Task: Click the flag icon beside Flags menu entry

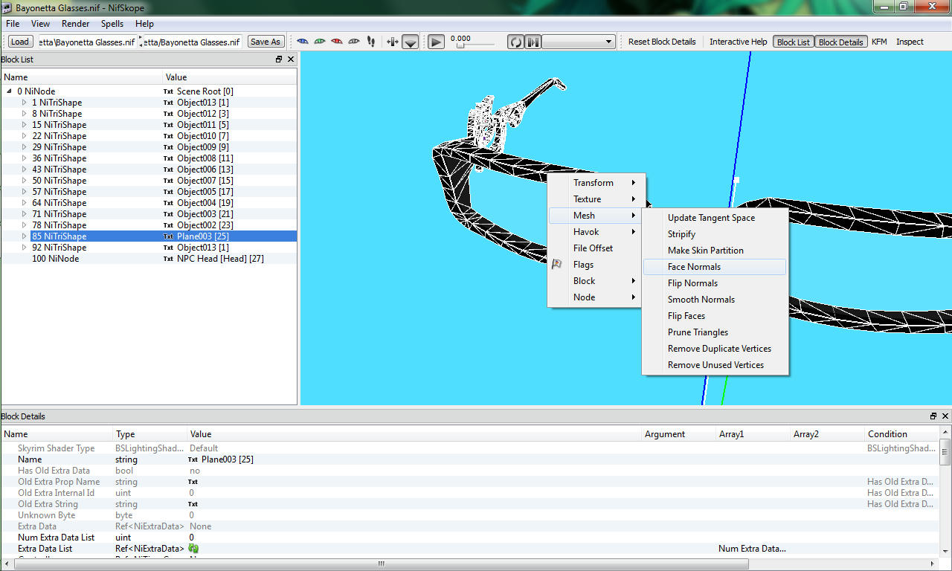Action: tap(556, 265)
